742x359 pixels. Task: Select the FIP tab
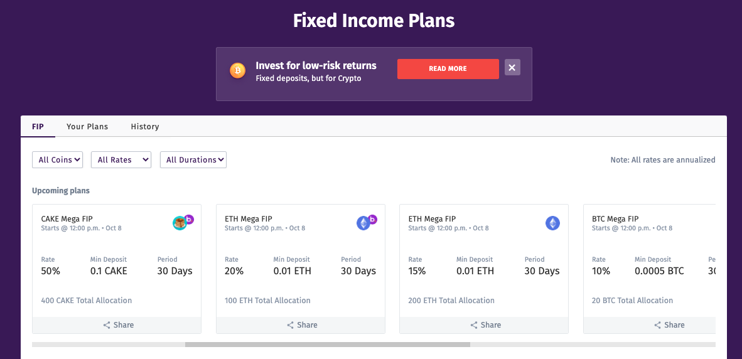(x=38, y=127)
